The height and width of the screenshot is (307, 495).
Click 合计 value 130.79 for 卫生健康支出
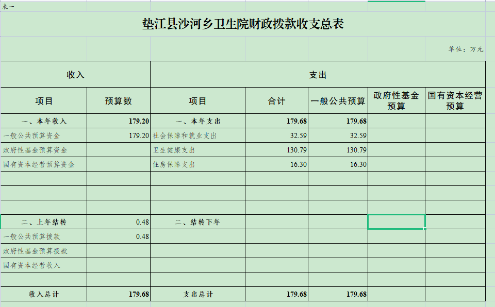(x=276, y=150)
